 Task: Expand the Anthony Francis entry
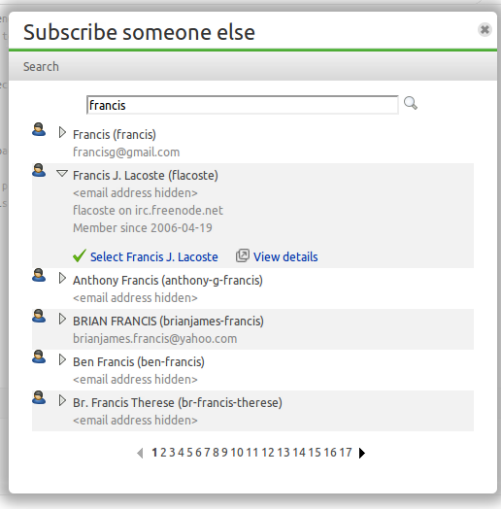point(62,278)
